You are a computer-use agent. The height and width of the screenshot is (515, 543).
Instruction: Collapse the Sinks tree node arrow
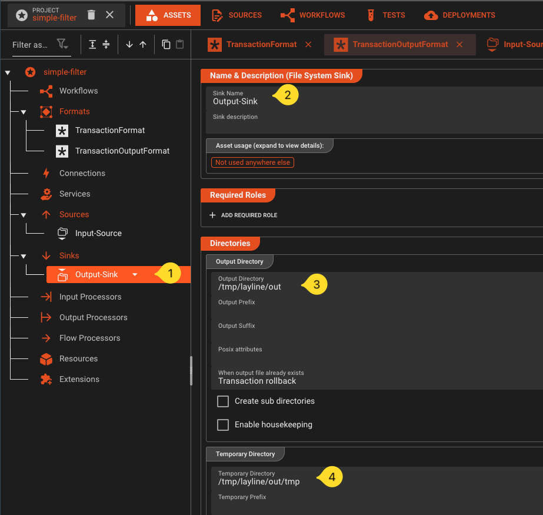(x=24, y=256)
